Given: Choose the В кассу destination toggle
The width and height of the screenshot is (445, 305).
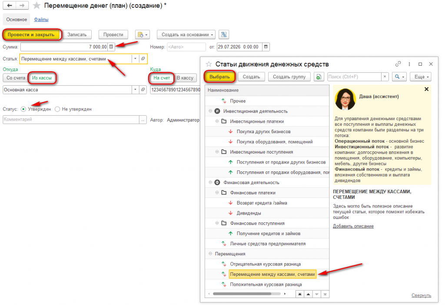Looking at the screenshot, I should coord(185,78).
